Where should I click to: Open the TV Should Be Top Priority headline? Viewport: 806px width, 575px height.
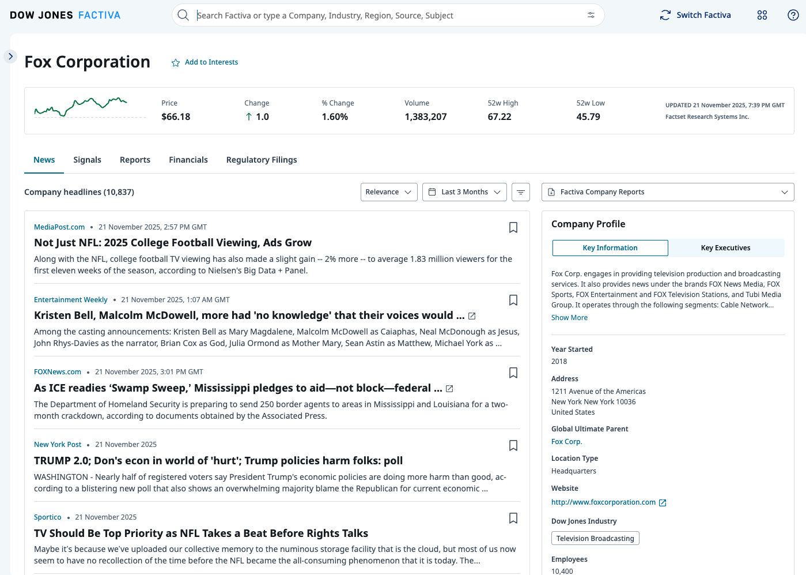201,533
